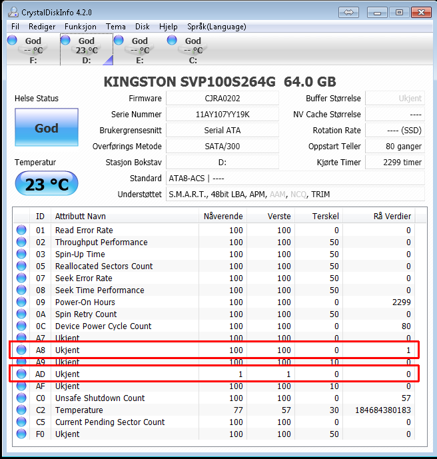Select drive E: disk tab
The width and height of the screenshot is (437, 459).
[140, 49]
